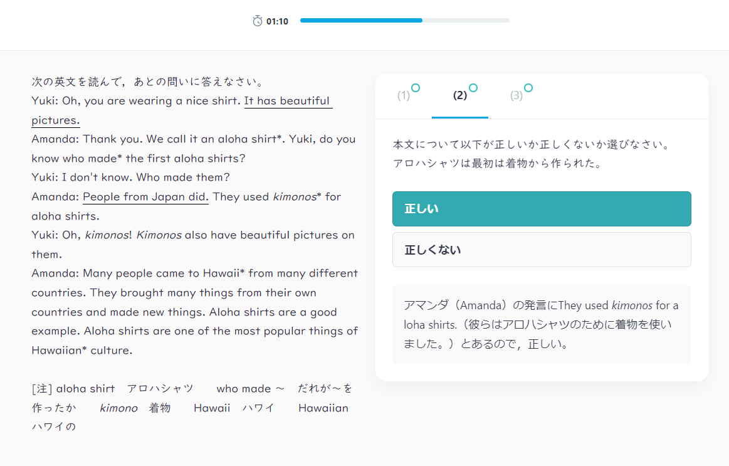Open question tab (1)
The image size is (729, 466).
point(404,96)
